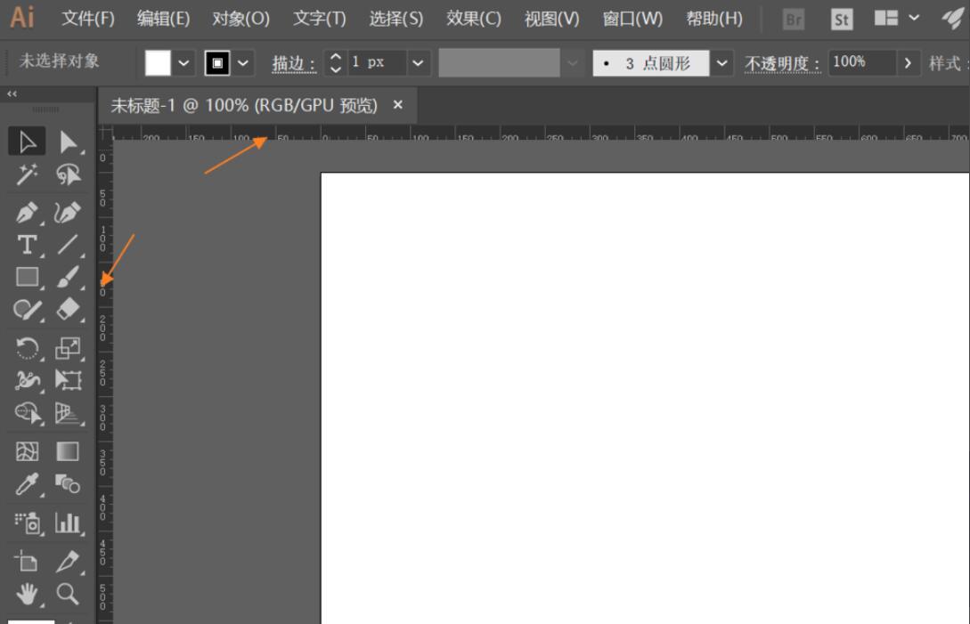Open the 描边 stroke panel link
Image resolution: width=970 pixels, height=624 pixels.
[294, 63]
